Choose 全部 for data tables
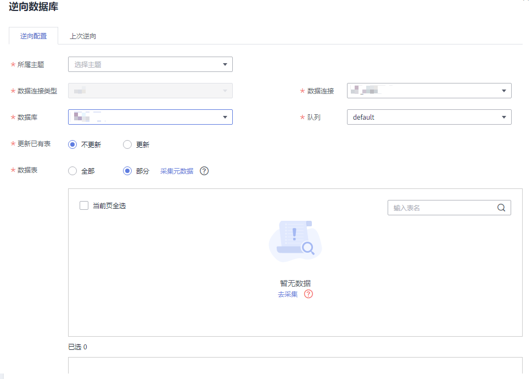532x379 pixels. (x=72, y=171)
